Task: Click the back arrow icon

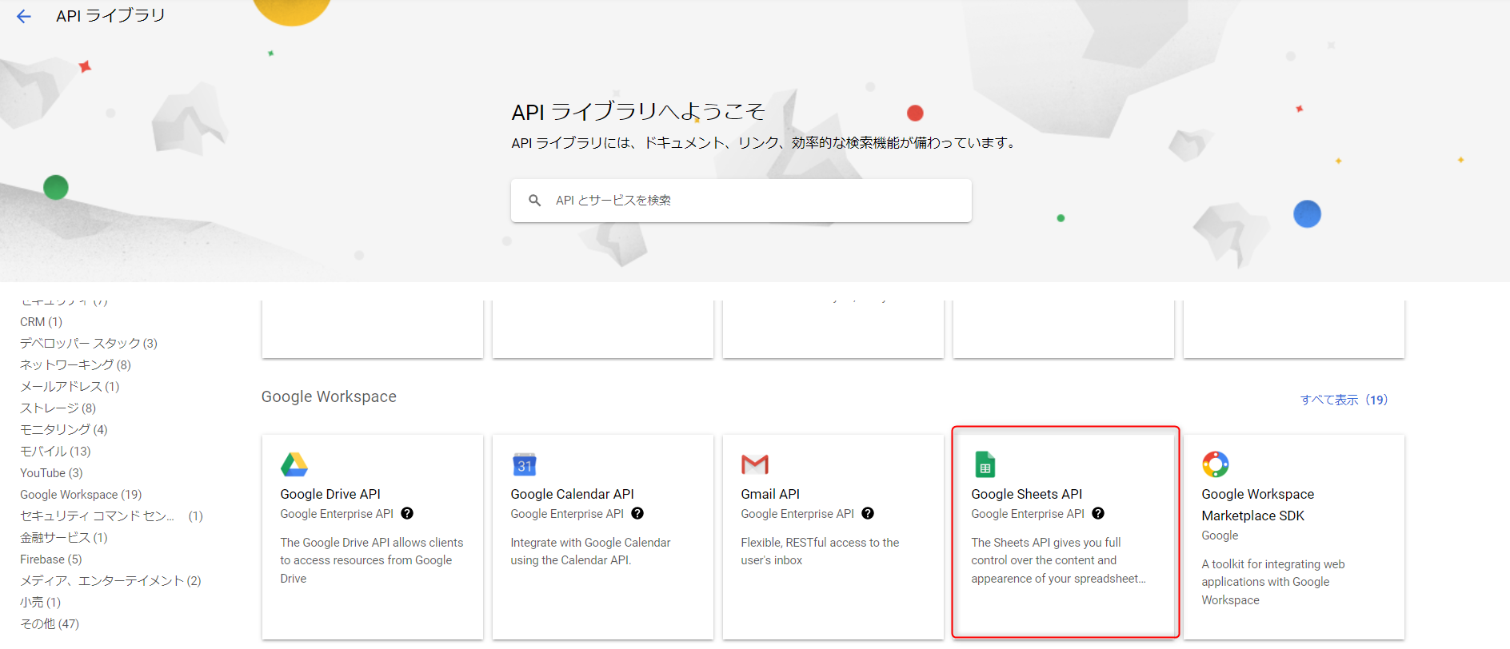Action: click(24, 17)
